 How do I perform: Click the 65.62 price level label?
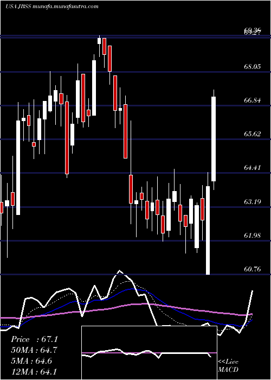(253, 134)
